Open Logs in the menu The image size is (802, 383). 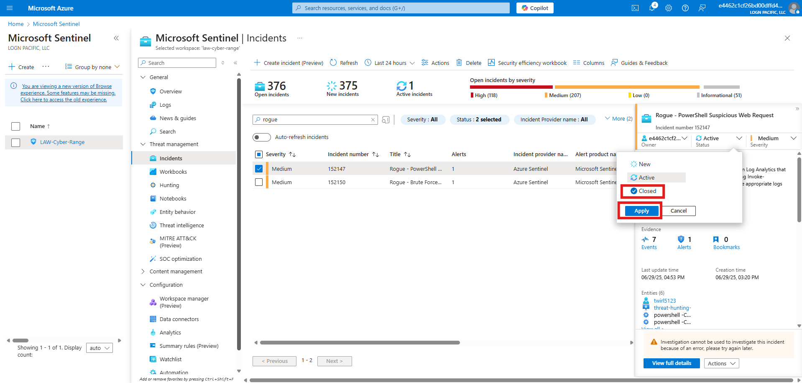tap(165, 105)
